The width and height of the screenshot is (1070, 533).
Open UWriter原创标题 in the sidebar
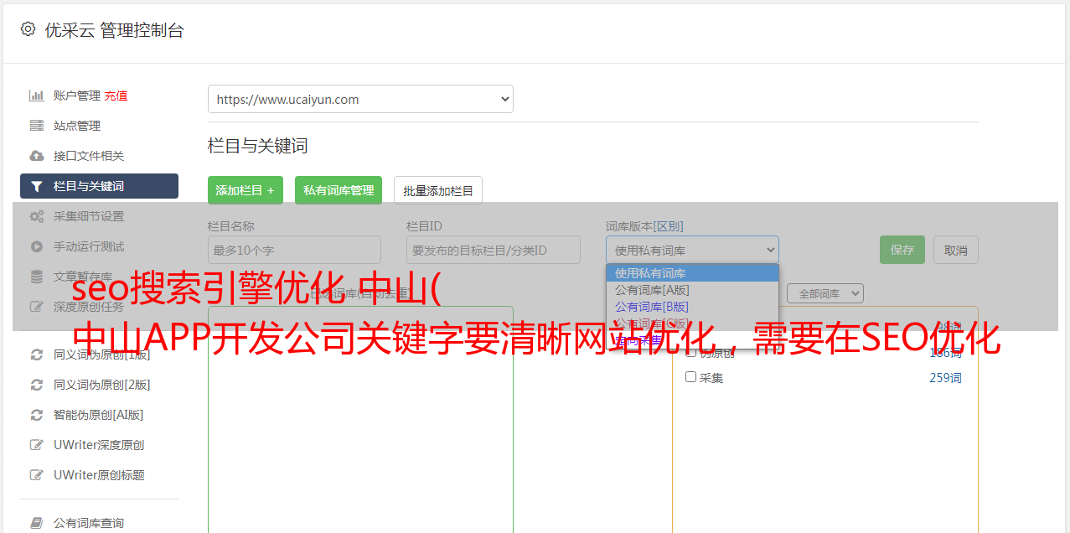pyautogui.click(x=99, y=475)
